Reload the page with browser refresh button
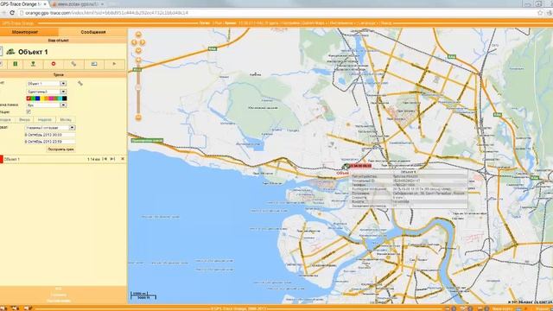 [x=12, y=13]
